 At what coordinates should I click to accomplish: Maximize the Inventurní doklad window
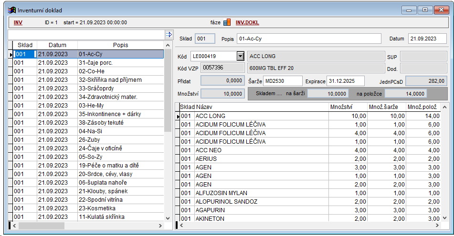pyautogui.click(x=424, y=10)
